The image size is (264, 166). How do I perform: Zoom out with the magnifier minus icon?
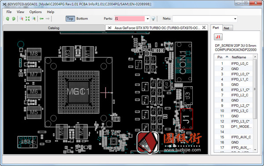point(22,18)
